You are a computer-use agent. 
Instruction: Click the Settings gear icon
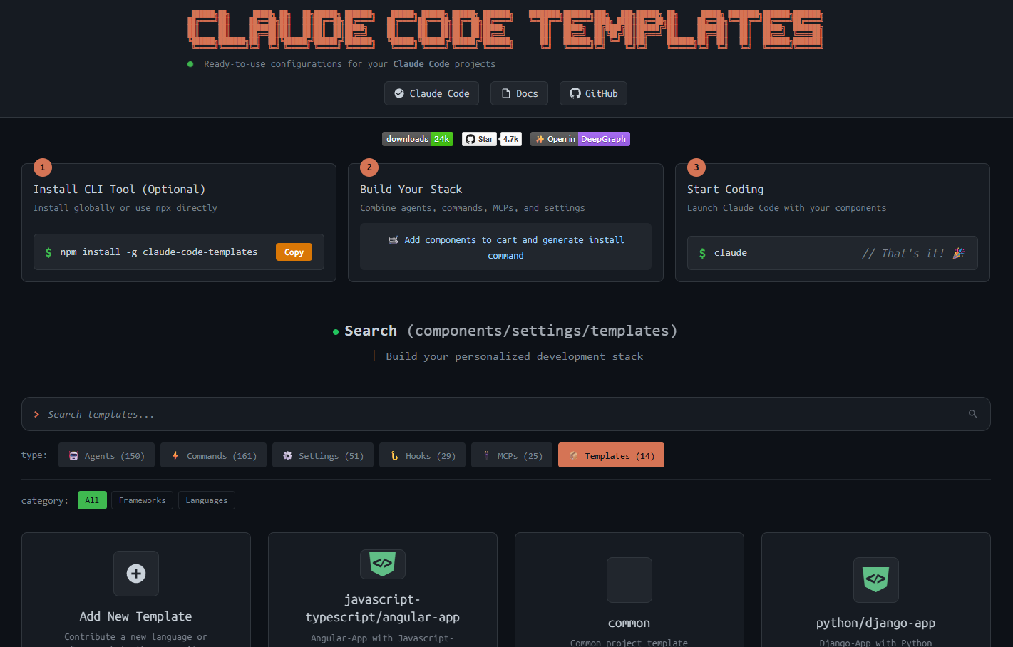pos(287,455)
